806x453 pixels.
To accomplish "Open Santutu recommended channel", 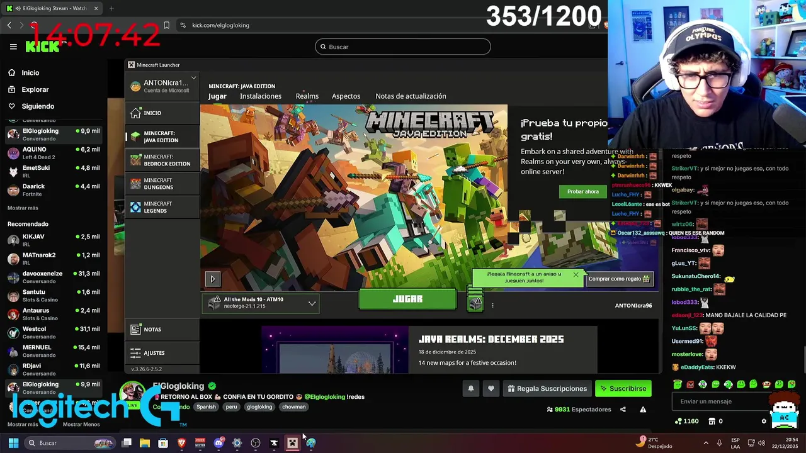I will point(54,295).
